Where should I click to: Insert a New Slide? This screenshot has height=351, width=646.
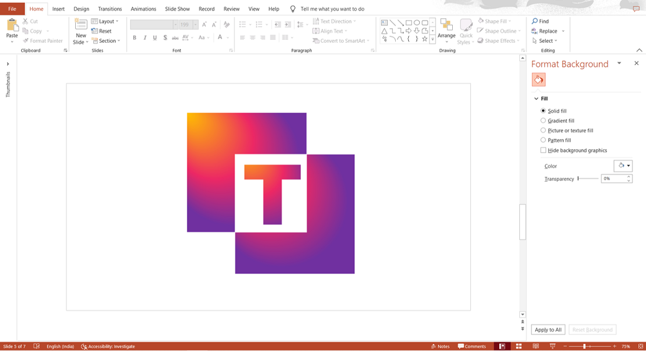point(80,32)
